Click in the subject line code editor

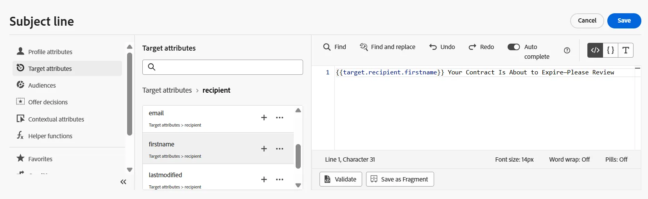[485, 108]
